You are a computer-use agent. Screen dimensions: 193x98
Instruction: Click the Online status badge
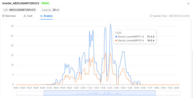pos(45,3)
